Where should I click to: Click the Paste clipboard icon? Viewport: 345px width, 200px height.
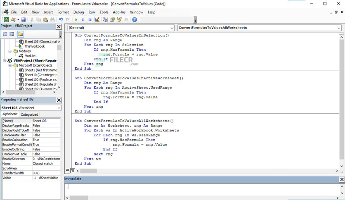click(45, 19)
